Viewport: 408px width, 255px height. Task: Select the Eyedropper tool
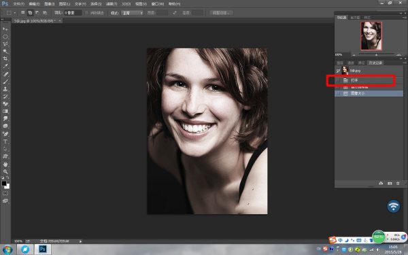5,67
